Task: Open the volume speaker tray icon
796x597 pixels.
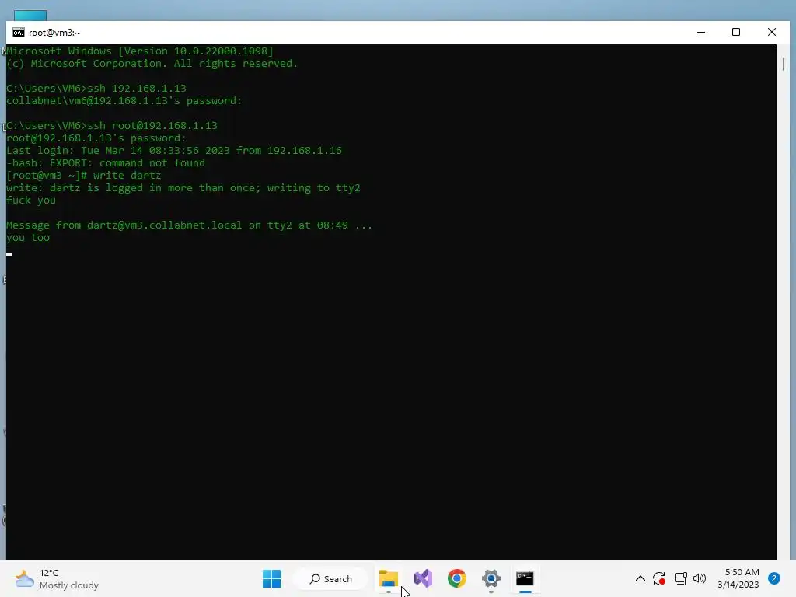Action: click(x=700, y=578)
